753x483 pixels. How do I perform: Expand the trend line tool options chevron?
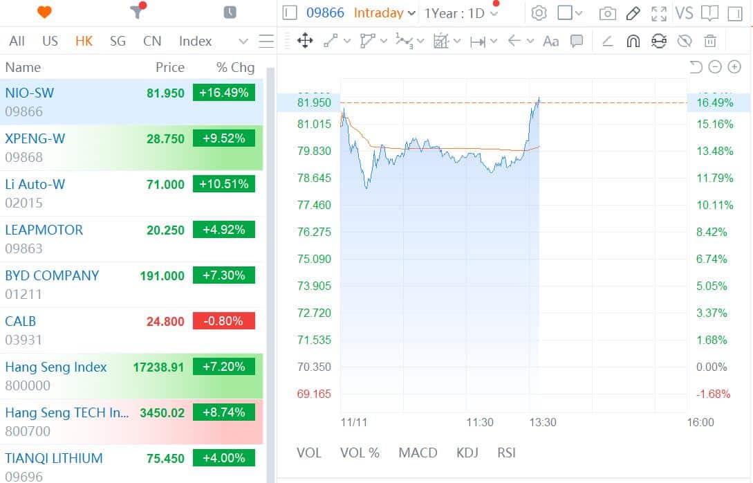[347, 42]
